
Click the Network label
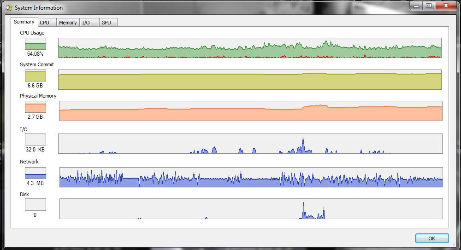[29, 162]
